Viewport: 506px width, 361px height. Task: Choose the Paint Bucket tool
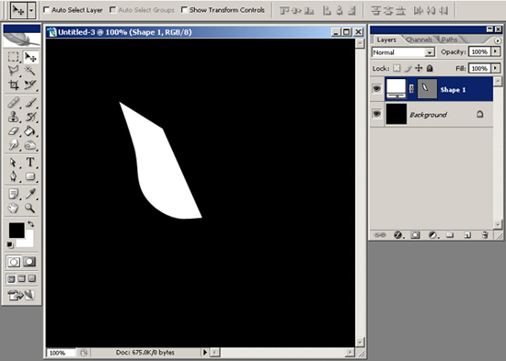tap(30, 130)
